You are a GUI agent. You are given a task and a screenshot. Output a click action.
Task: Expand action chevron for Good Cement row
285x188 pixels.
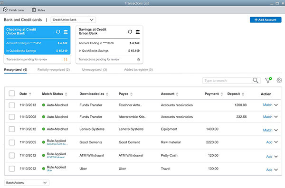point(276,142)
